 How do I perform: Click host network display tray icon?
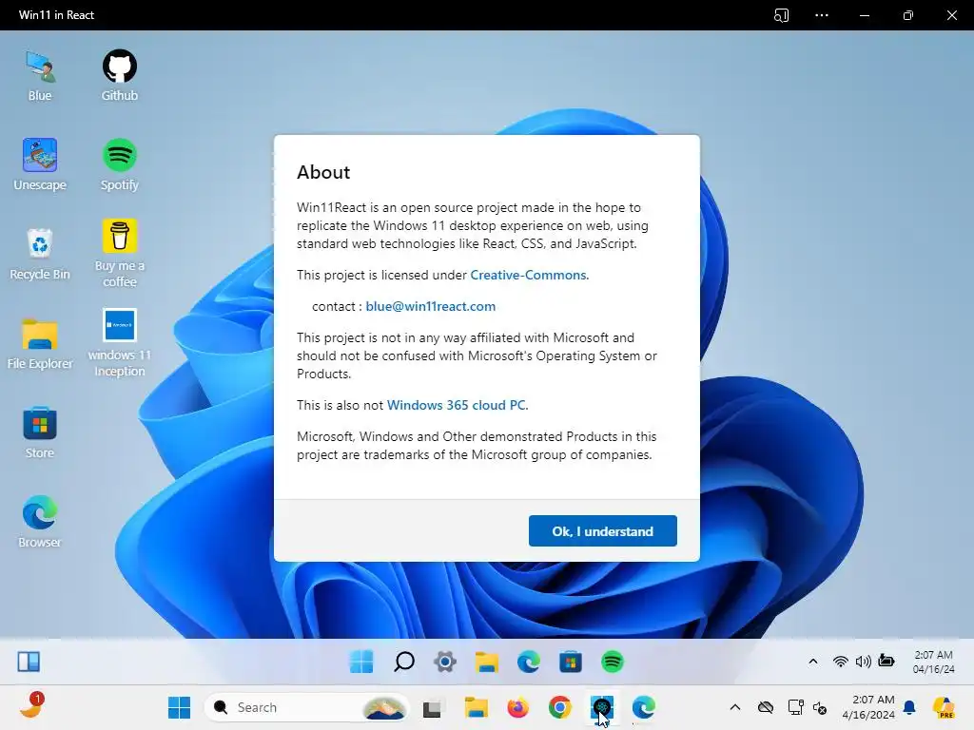pyautogui.click(x=795, y=707)
